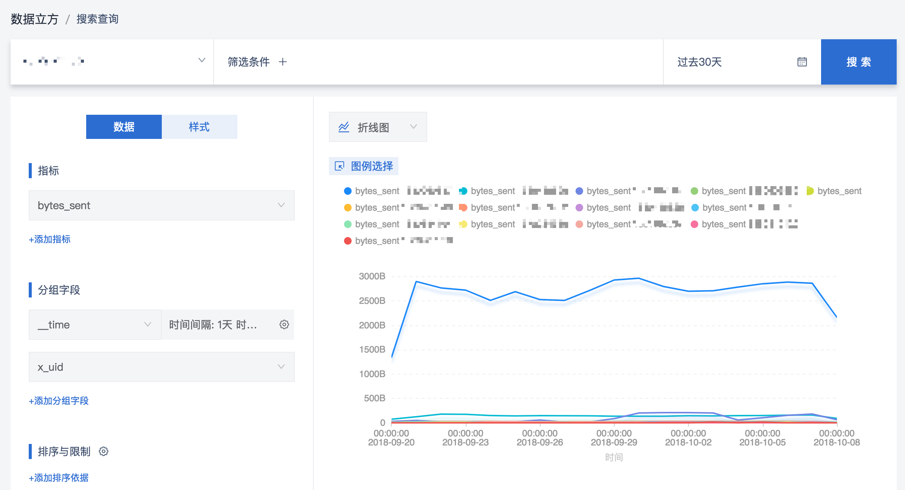Click the +添加分组字段 link

[x=59, y=401]
